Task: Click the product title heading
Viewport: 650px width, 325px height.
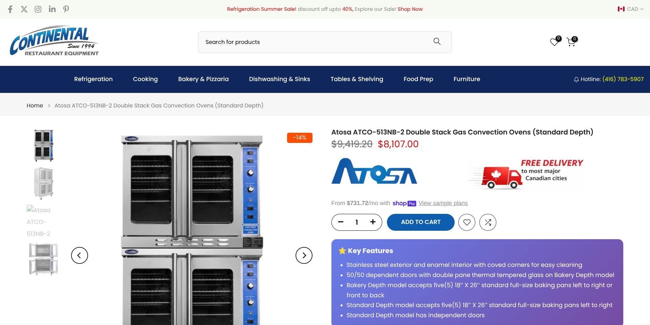Action: pyautogui.click(x=462, y=132)
